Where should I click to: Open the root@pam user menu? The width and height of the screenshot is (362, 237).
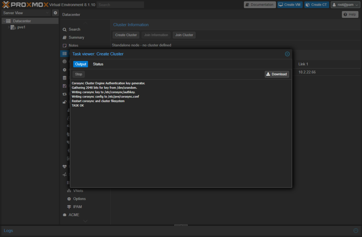tap(346, 5)
